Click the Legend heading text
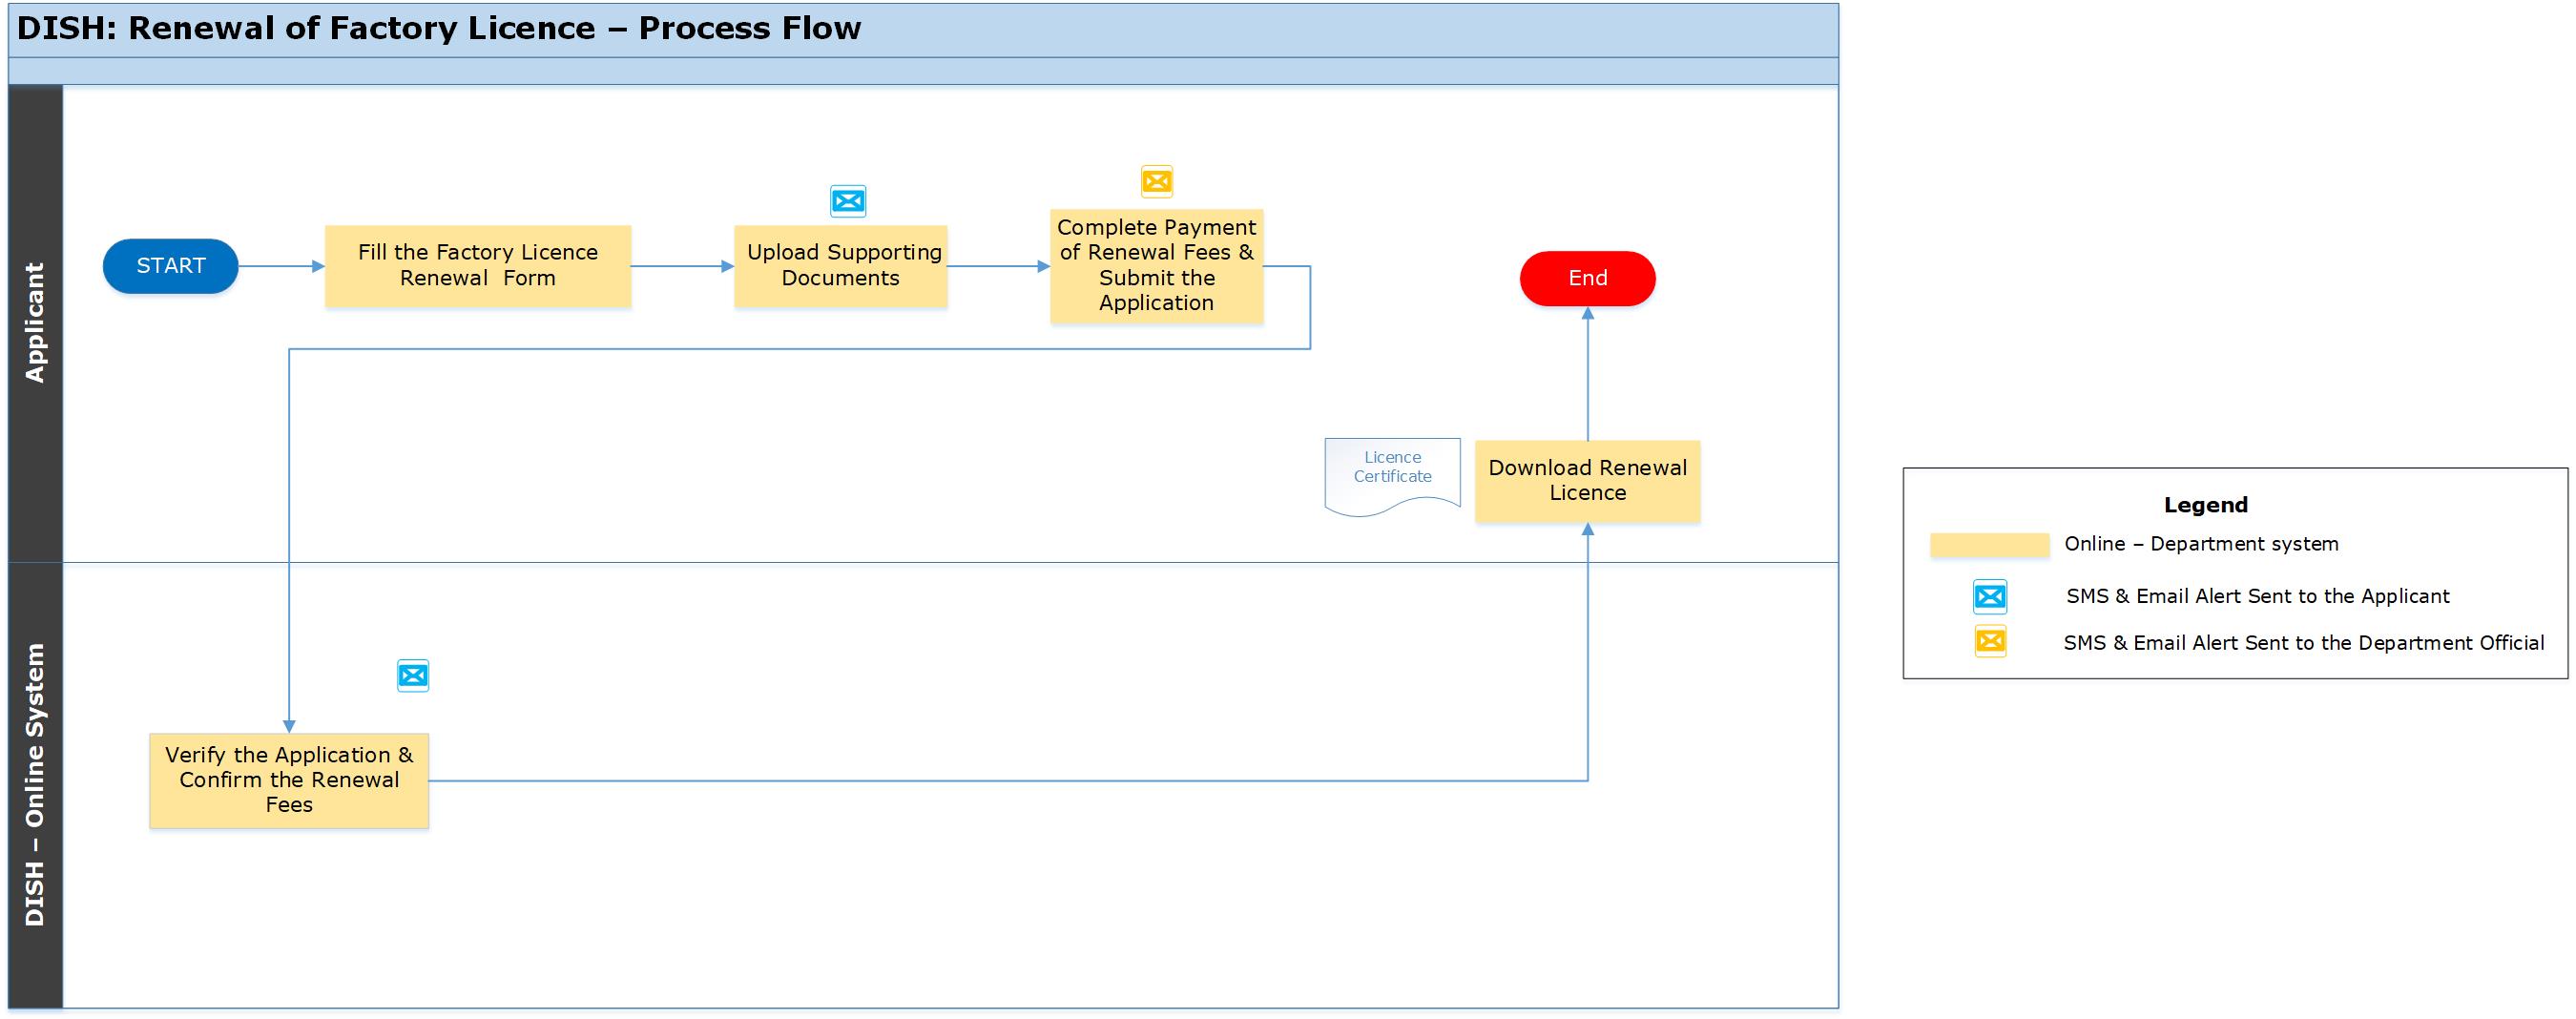 tap(2206, 505)
